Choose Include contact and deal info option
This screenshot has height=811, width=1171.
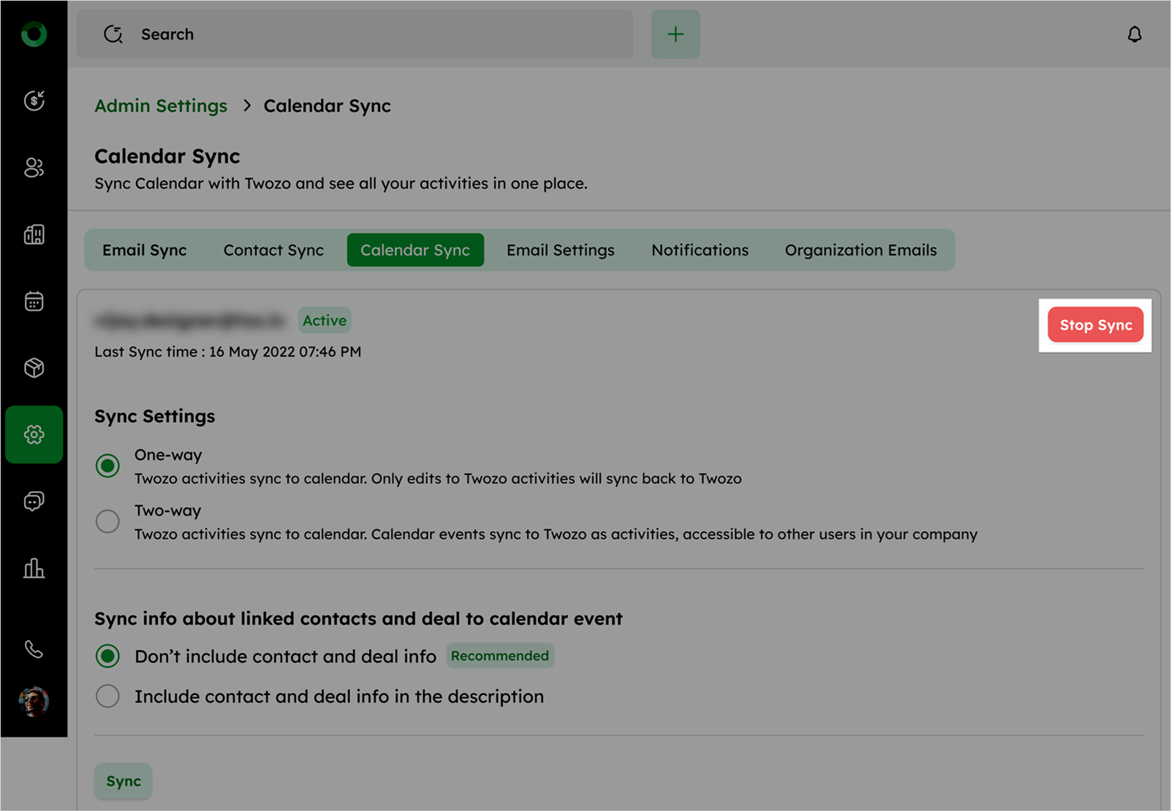click(x=108, y=696)
